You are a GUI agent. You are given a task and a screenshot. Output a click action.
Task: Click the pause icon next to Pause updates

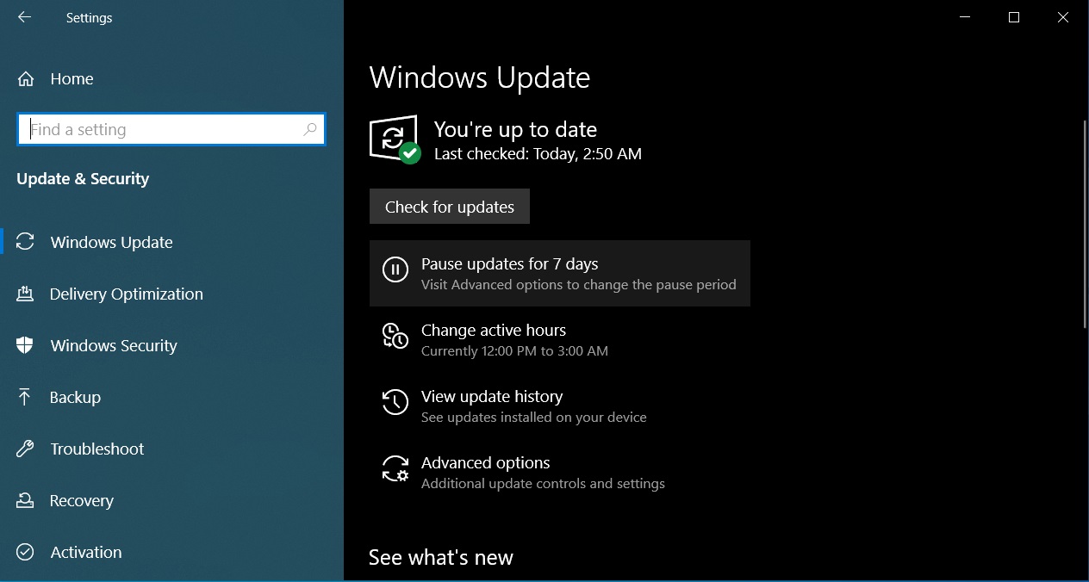[x=395, y=269]
